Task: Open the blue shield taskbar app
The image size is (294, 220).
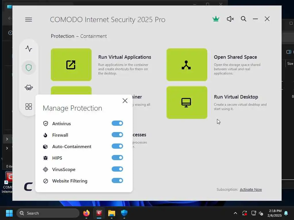Action: 124,213
